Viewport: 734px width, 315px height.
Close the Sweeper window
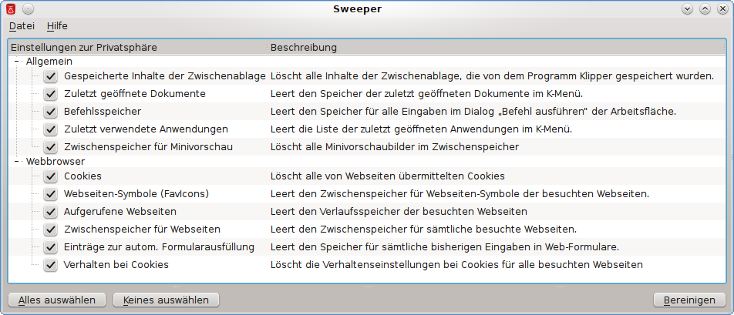coord(722,9)
